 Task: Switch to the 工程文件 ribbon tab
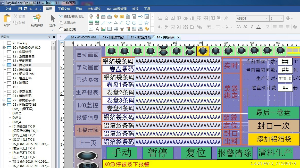click(64, 9)
